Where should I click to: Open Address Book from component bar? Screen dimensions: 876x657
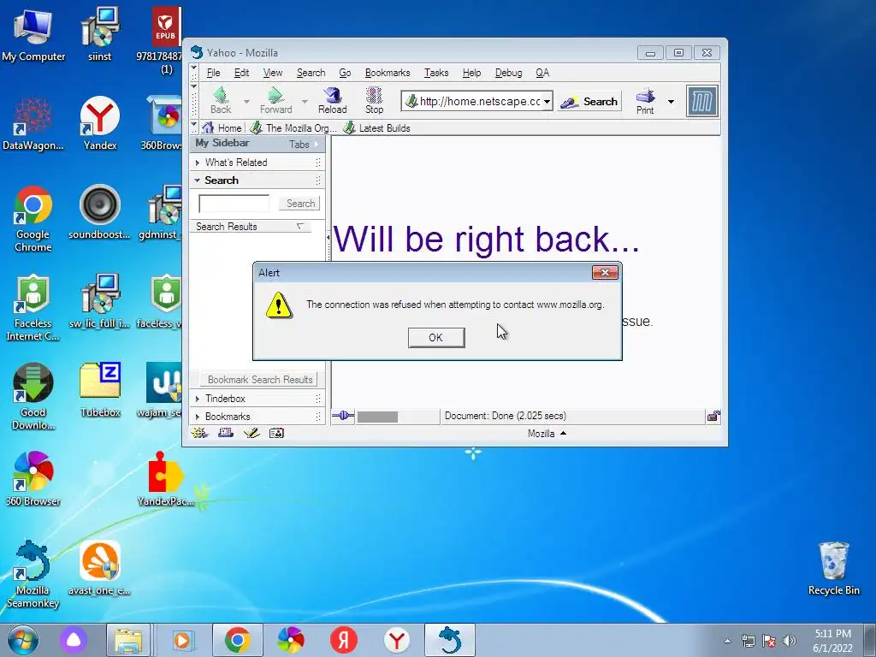click(276, 433)
